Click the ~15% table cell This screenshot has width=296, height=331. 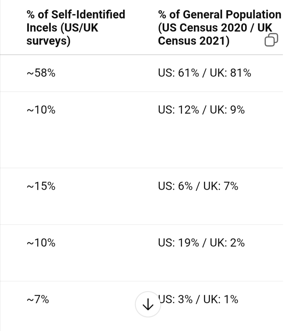(x=41, y=186)
